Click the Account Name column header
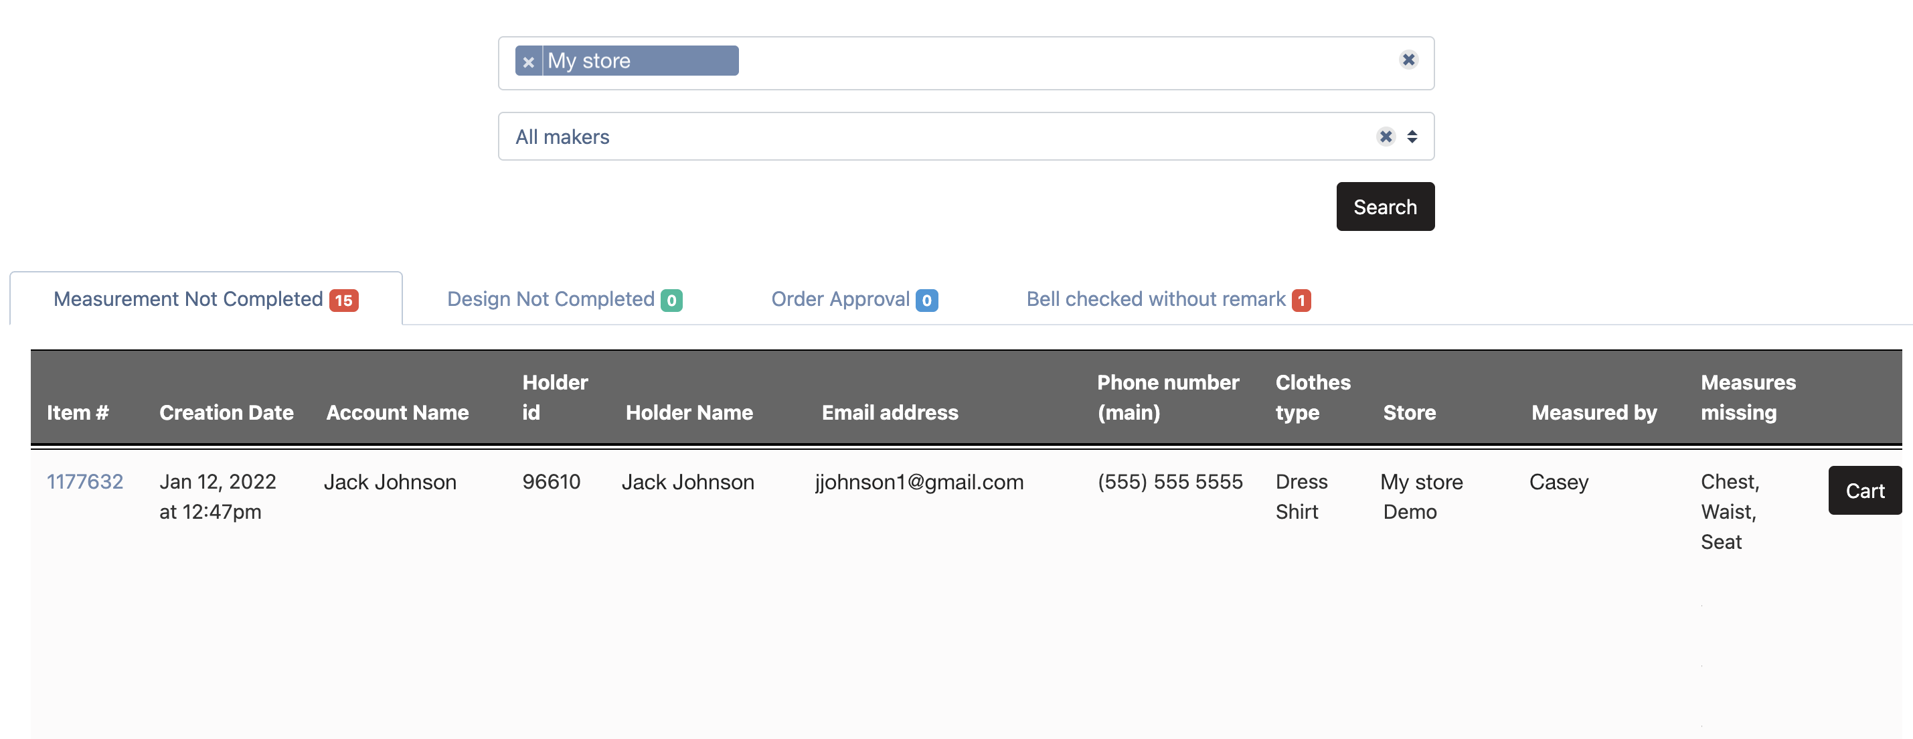Image resolution: width=1913 pixels, height=739 pixels. click(398, 412)
